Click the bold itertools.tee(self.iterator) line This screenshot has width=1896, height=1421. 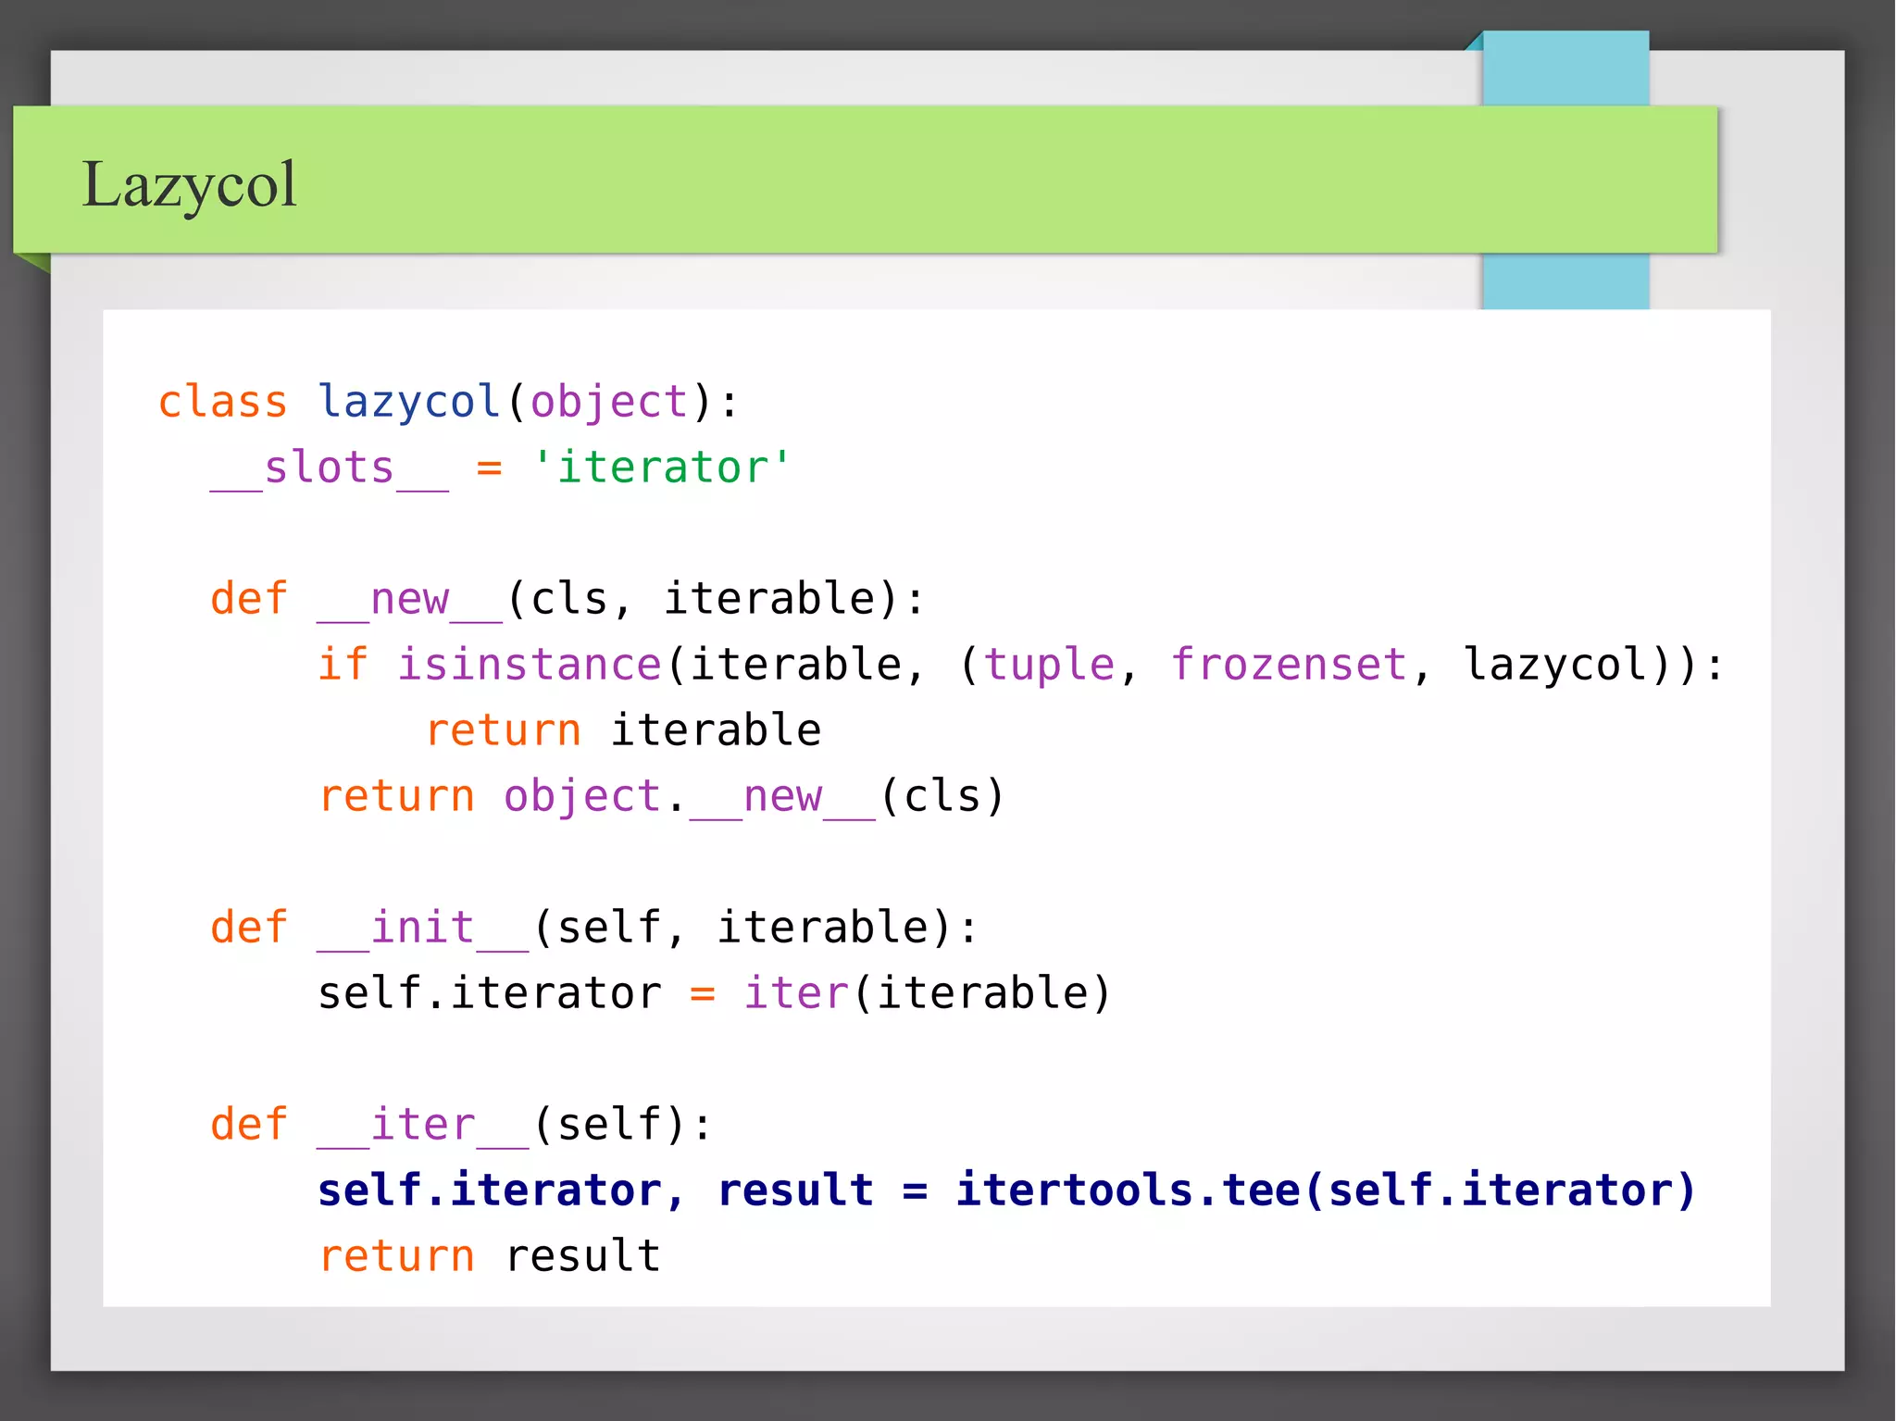coord(1006,1190)
